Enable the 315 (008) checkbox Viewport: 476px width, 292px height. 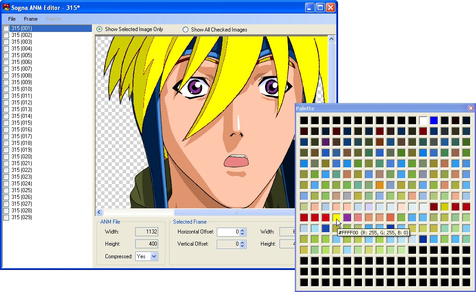pyautogui.click(x=6, y=76)
